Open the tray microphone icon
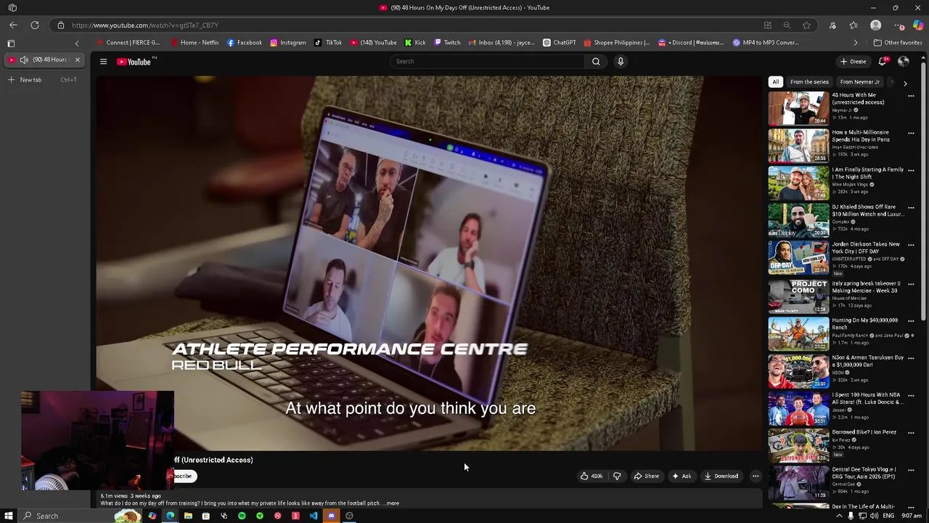 pyautogui.click(x=851, y=516)
